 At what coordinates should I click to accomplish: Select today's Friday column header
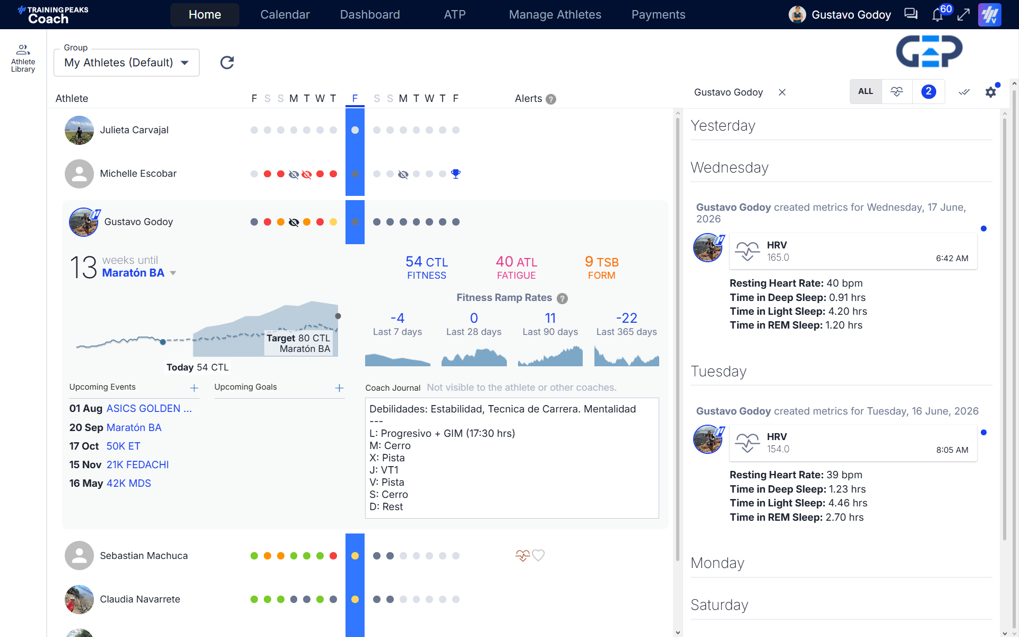pyautogui.click(x=355, y=99)
